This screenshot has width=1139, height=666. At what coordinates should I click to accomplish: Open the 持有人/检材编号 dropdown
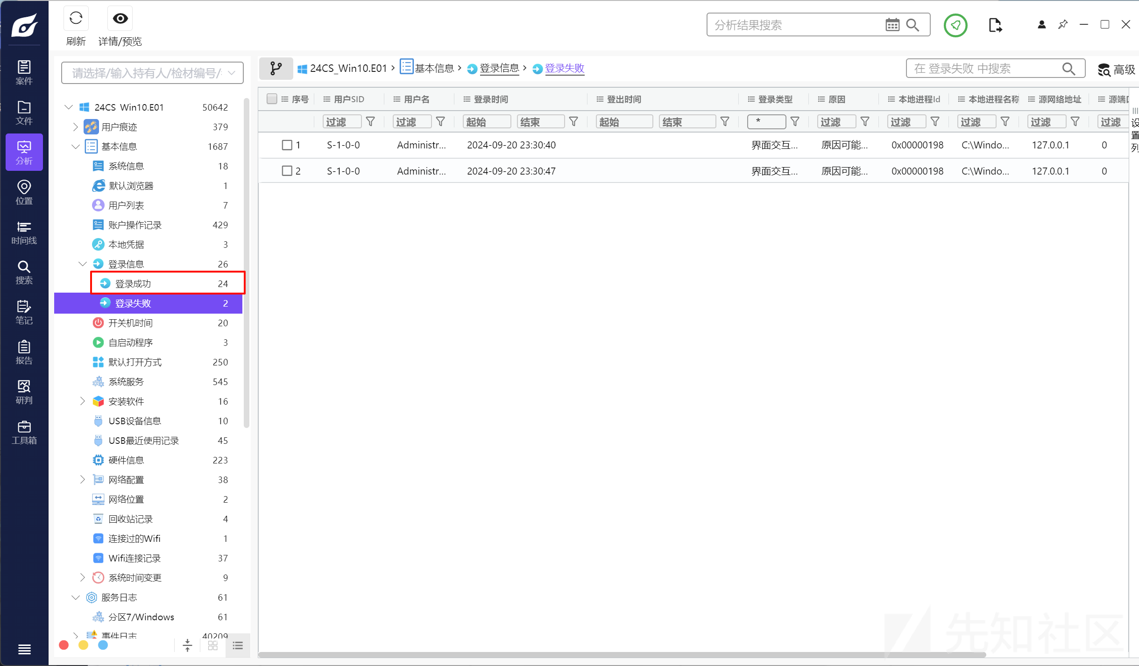(152, 73)
